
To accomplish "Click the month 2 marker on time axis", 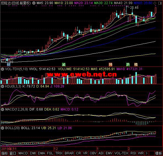I will point(129,149).
